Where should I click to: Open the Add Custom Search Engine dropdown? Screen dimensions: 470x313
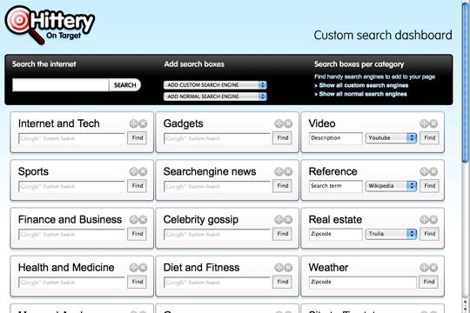(215, 85)
